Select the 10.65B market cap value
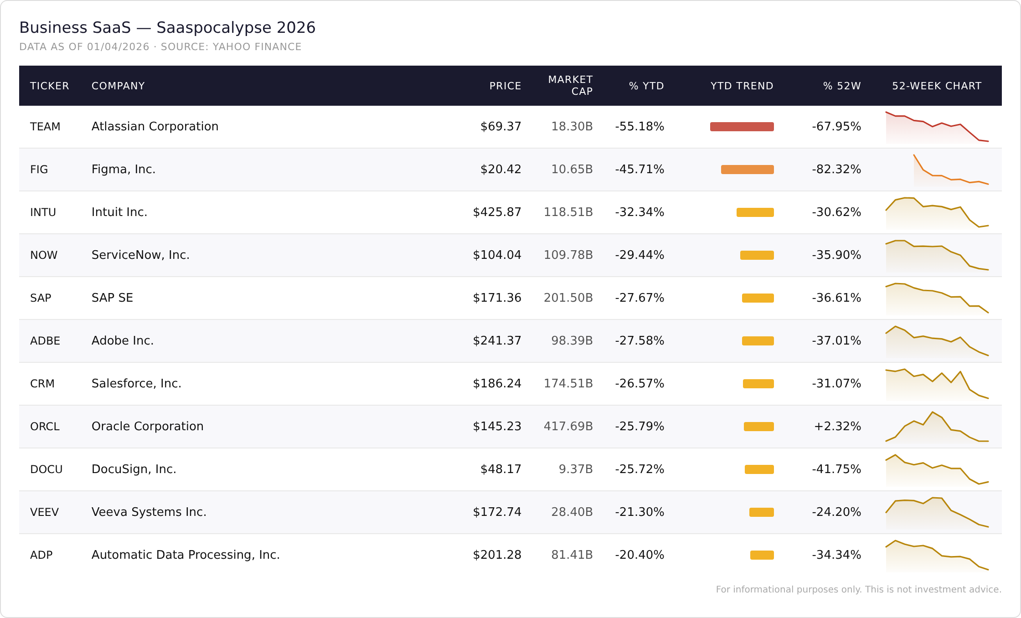The width and height of the screenshot is (1021, 618). 572,169
